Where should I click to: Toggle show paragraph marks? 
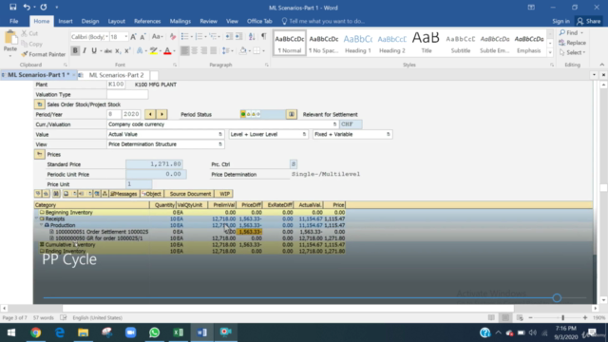[x=264, y=36]
